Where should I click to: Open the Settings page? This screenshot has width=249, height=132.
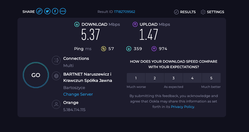[x=213, y=12]
